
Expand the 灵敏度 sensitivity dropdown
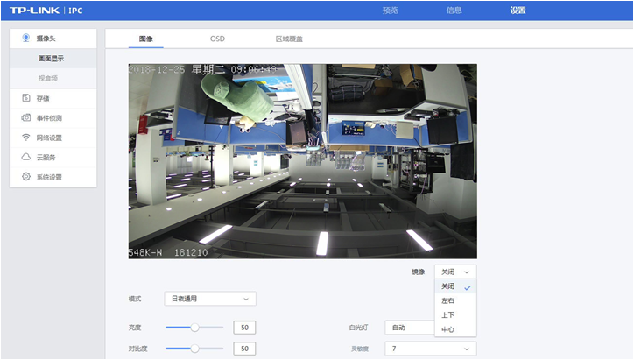click(x=430, y=349)
